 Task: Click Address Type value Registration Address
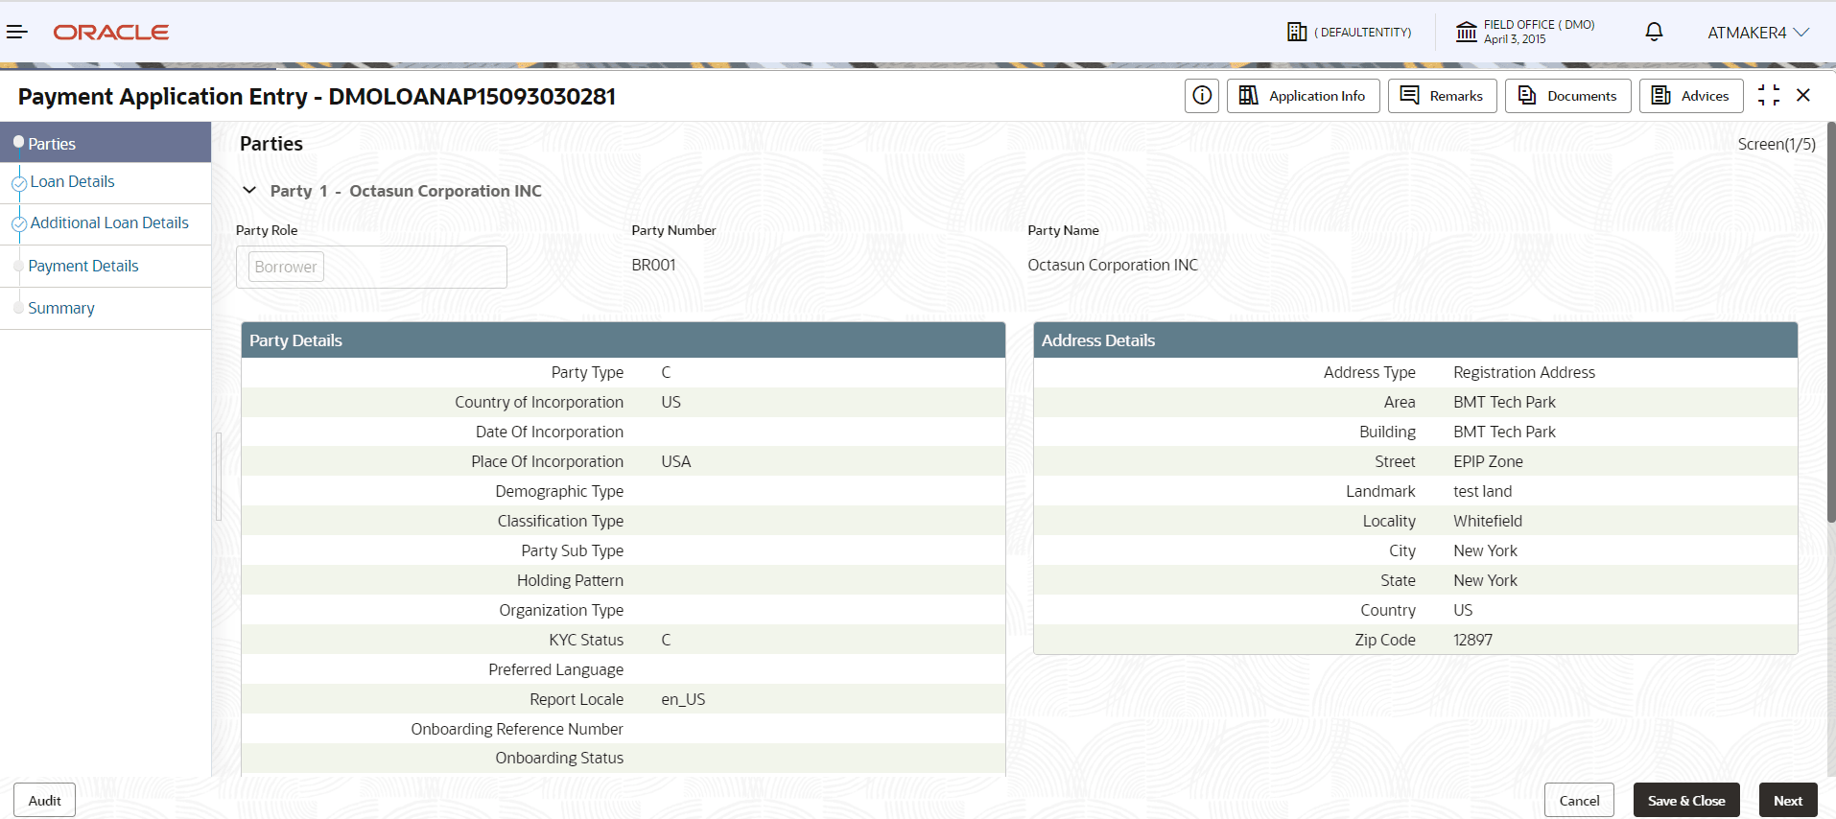tap(1524, 372)
